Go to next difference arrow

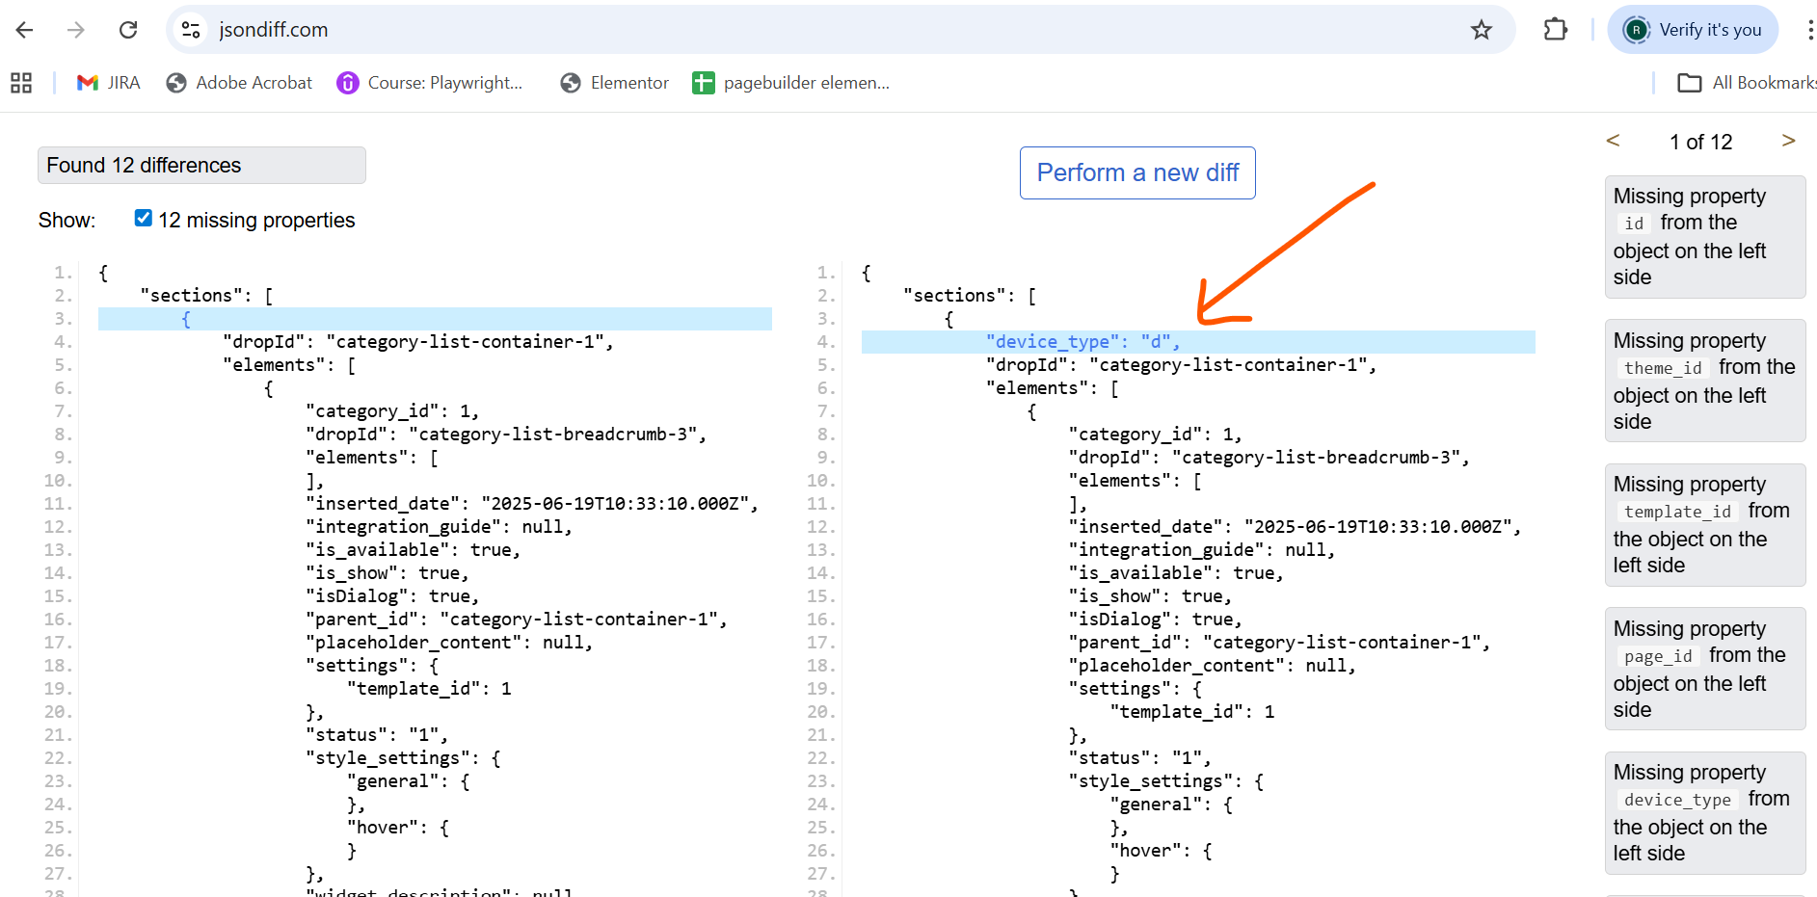coord(1788,141)
